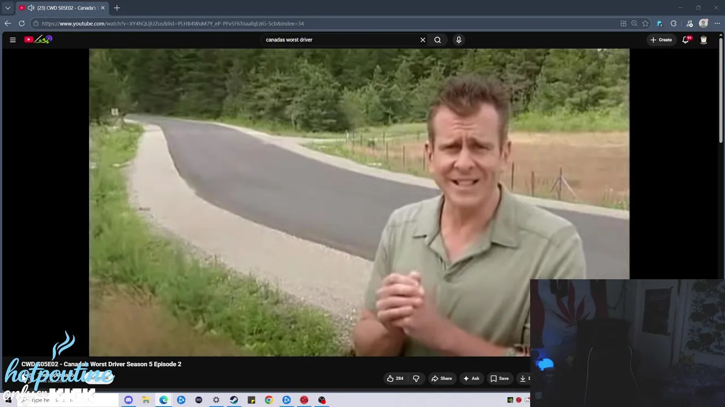Launch Steam from the taskbar
Screen dimensions: 725x407
234,400
